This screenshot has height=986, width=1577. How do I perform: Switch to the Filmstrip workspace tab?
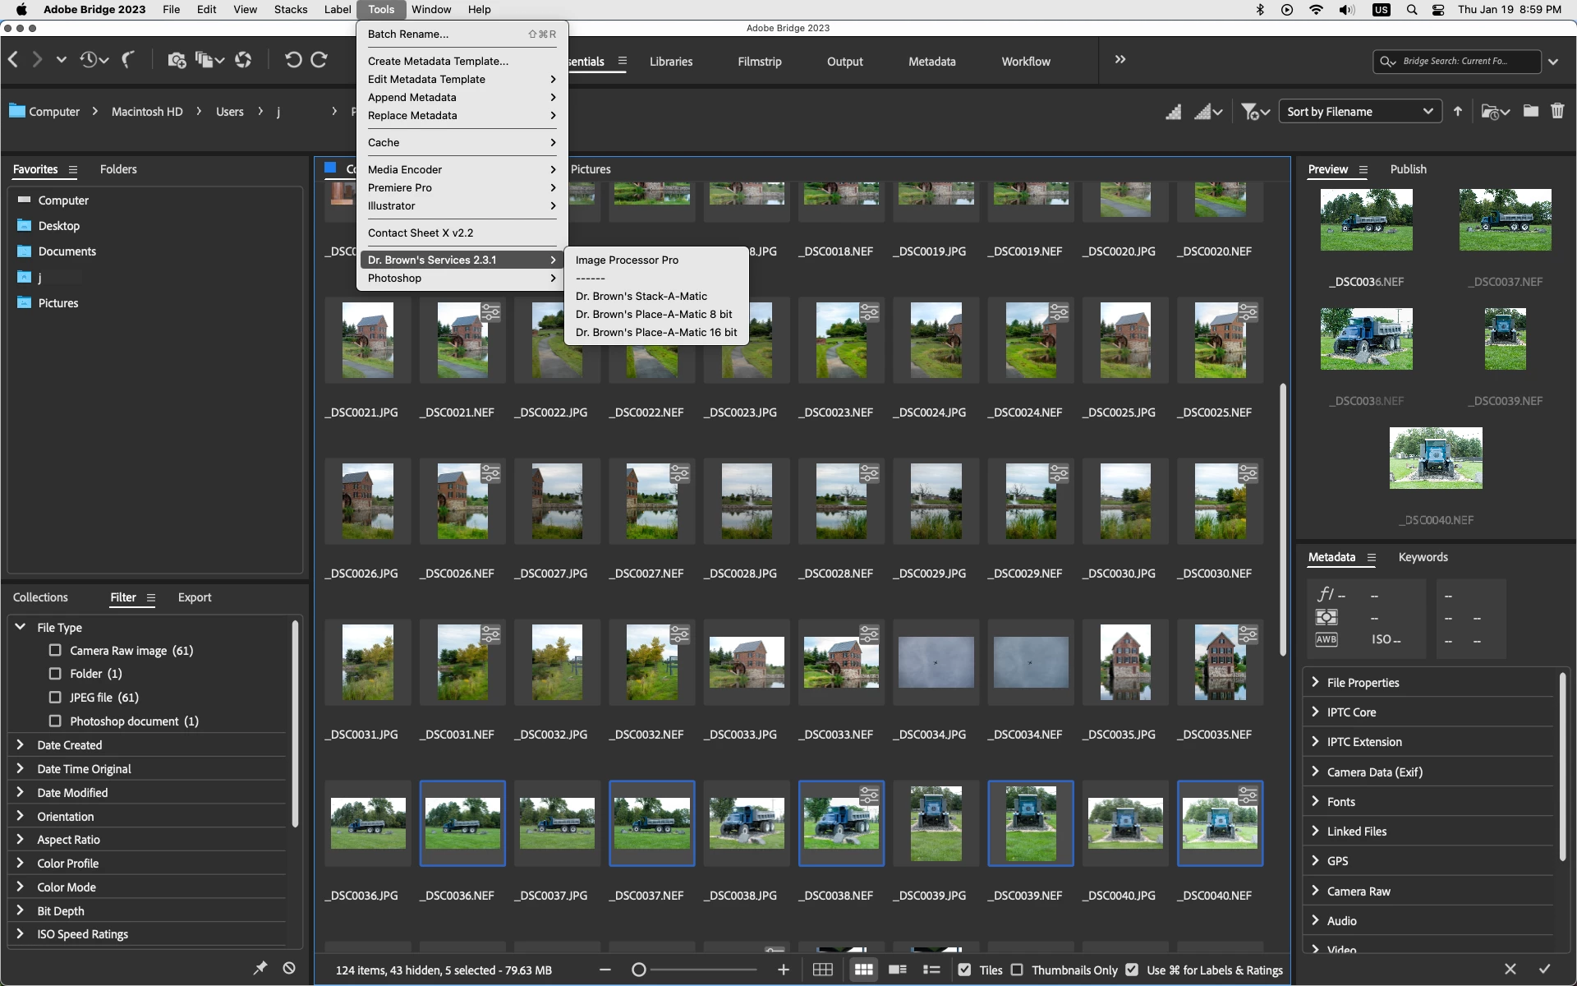point(759,62)
